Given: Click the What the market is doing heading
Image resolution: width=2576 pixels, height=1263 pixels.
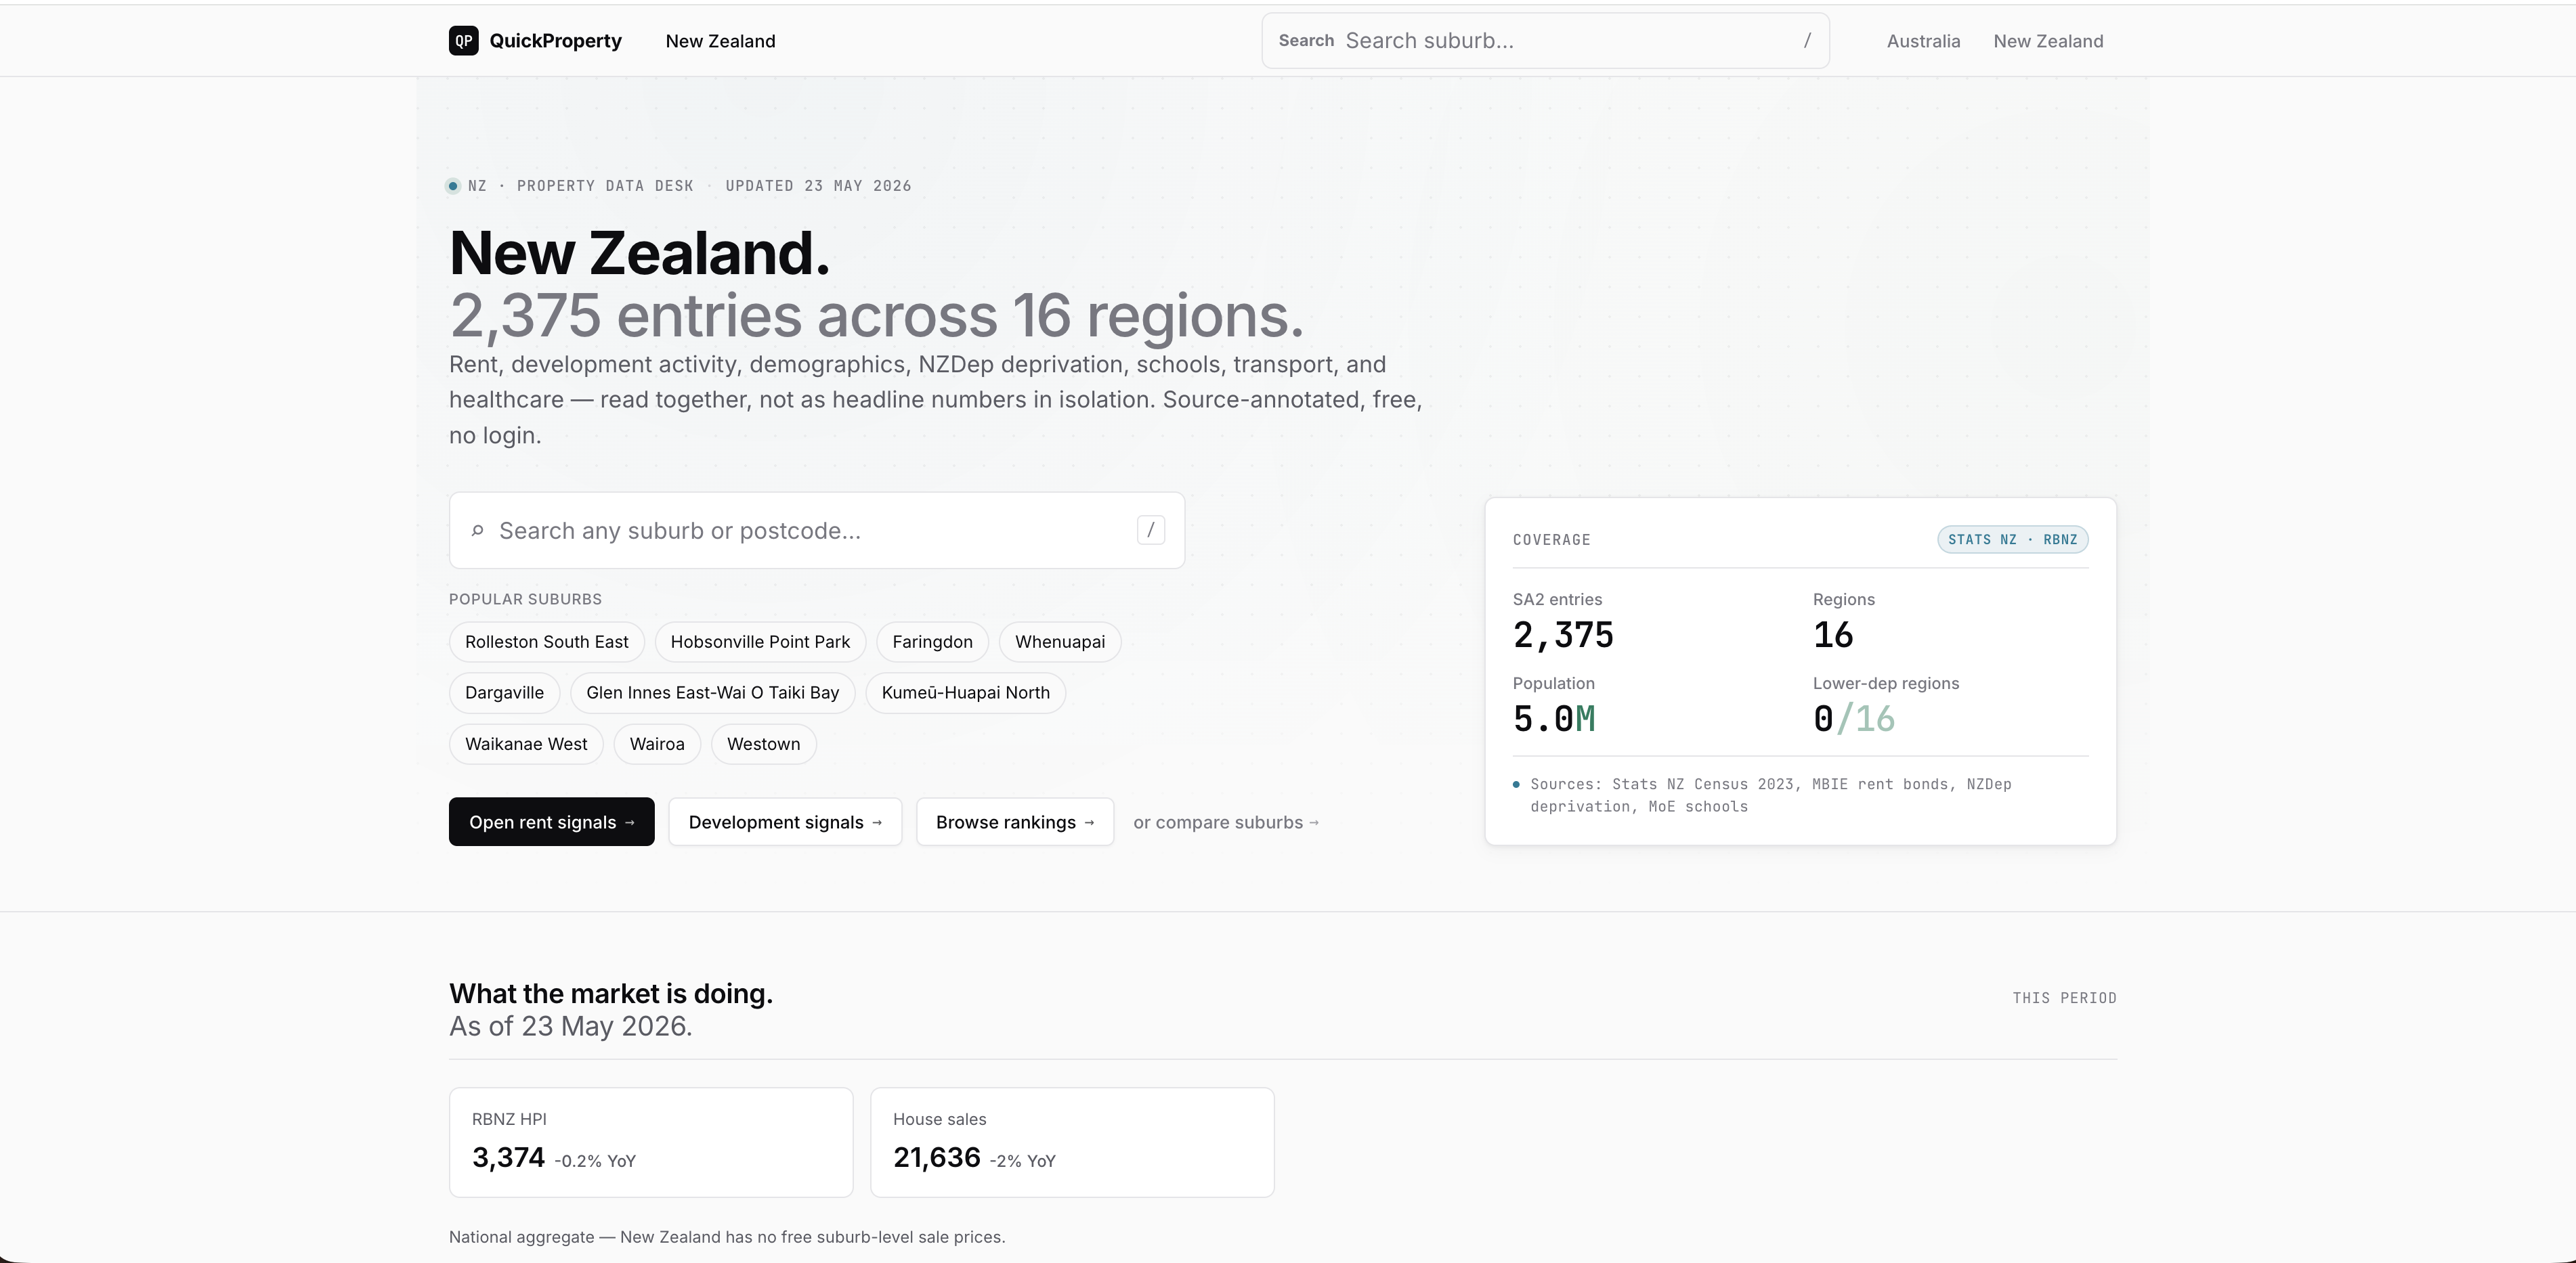Looking at the screenshot, I should coord(611,993).
